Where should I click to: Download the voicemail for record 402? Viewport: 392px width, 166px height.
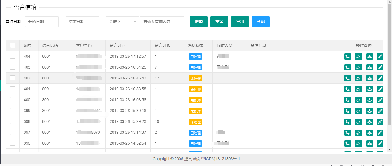(x=369, y=78)
